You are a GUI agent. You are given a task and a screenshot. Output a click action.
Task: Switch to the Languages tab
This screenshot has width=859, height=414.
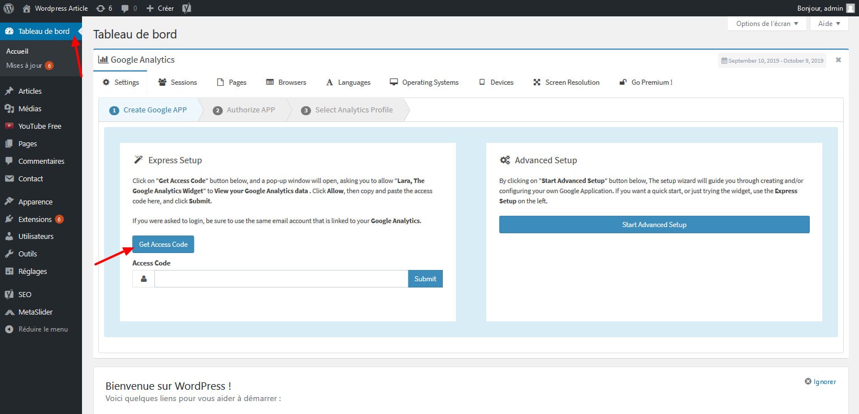pyautogui.click(x=348, y=82)
